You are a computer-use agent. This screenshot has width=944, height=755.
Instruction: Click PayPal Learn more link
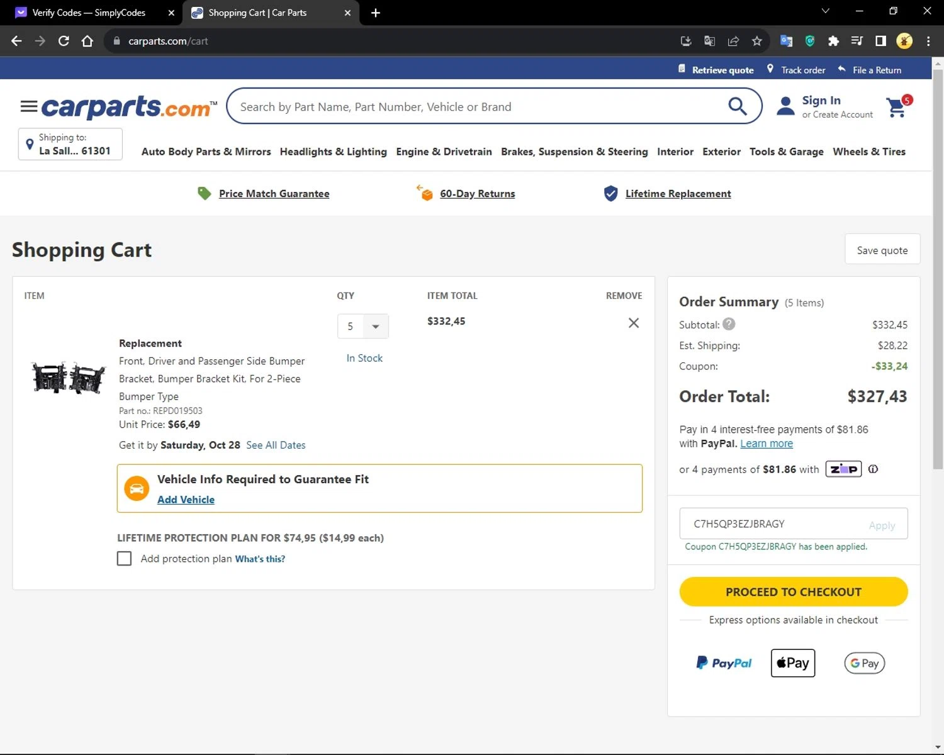(x=767, y=444)
